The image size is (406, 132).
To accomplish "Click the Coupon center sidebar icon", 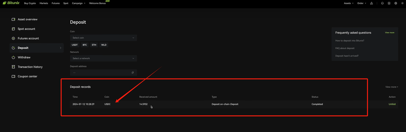I will (x=13, y=76).
